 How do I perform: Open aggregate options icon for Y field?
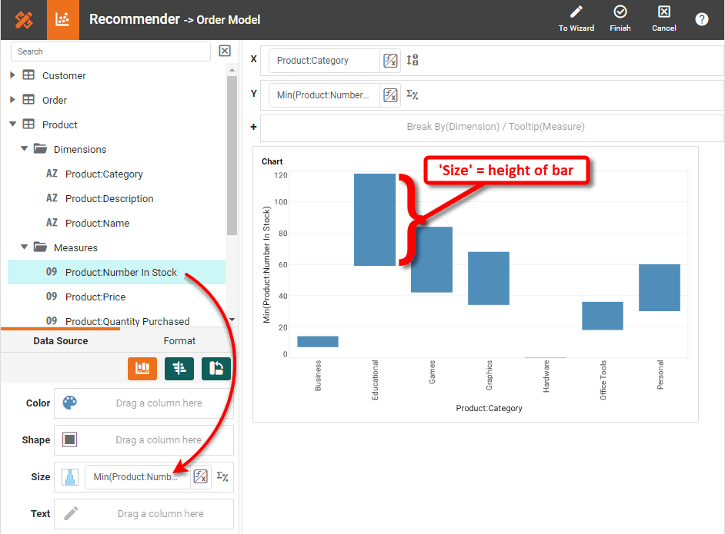pyautogui.click(x=412, y=95)
